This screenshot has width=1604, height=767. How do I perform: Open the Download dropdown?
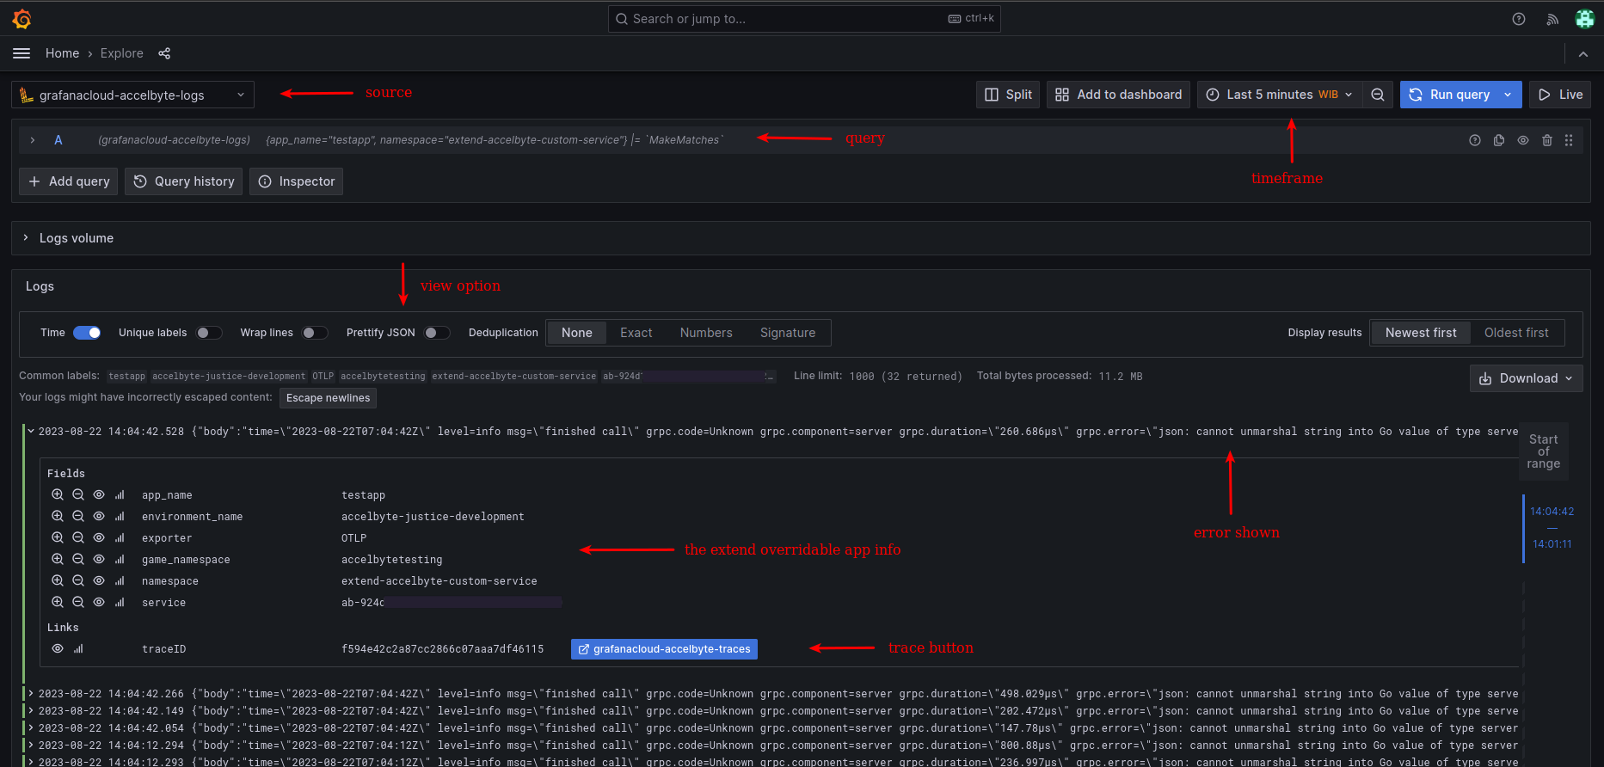1526,378
